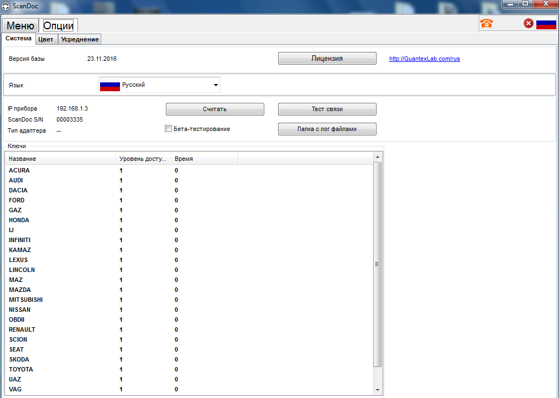
Task: Open the Опции tab
Action: 58,25
